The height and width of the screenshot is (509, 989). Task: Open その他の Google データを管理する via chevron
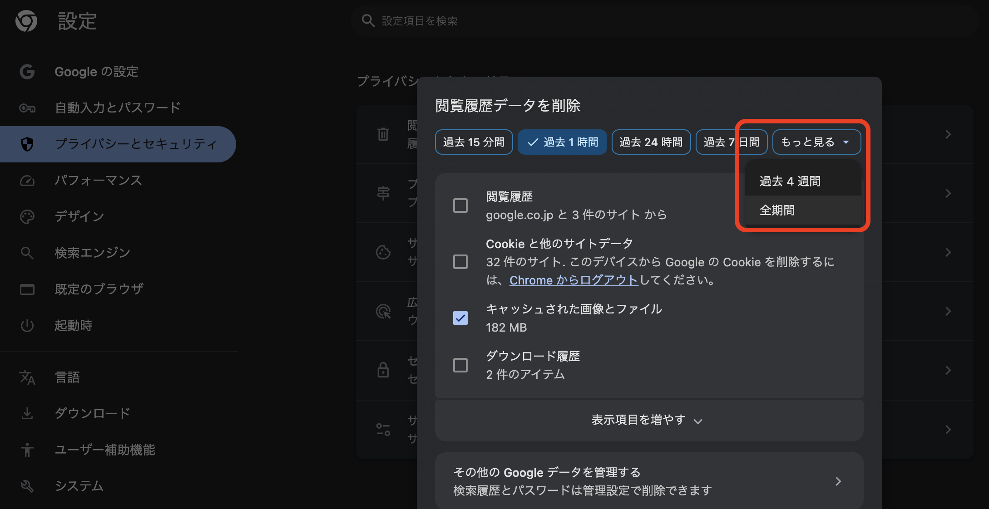[838, 481]
